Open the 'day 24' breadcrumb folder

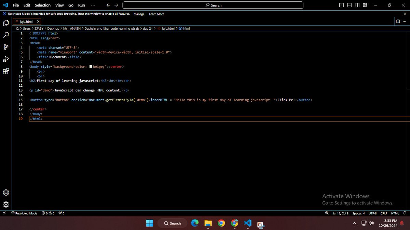pyautogui.click(x=148, y=29)
